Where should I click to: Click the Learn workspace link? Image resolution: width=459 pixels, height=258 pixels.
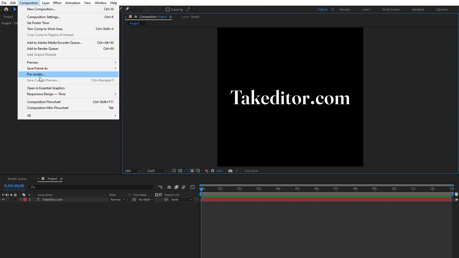tap(366, 9)
